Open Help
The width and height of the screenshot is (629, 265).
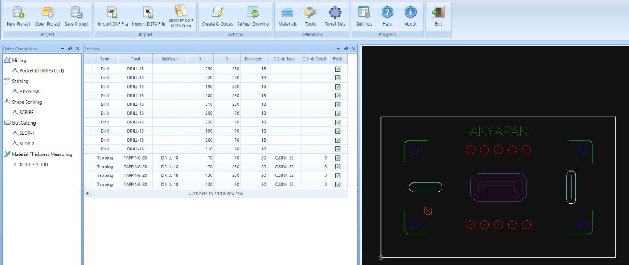pos(387,17)
